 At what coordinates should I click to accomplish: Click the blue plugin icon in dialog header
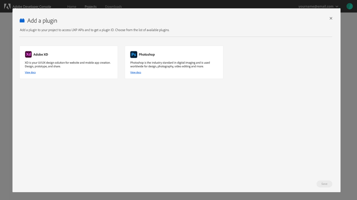coord(22,20)
